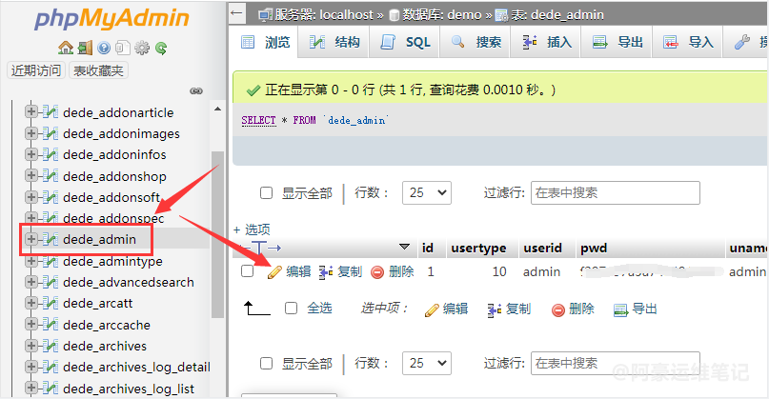Click the logout door icon
This screenshot has height=399, width=769.
click(x=84, y=48)
